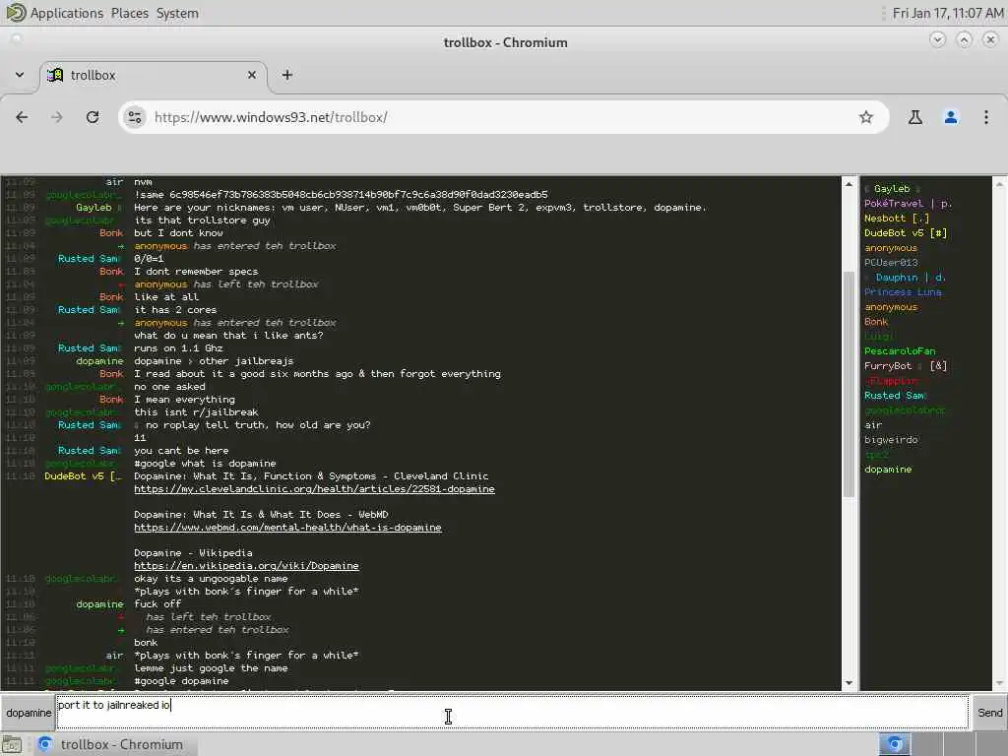
Task: Click the desktop logo icon in top panel
Action: [16, 12]
